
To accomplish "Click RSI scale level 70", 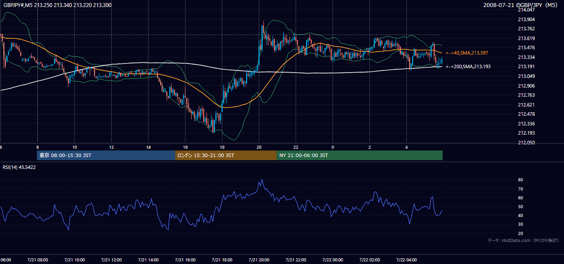I will point(520,189).
